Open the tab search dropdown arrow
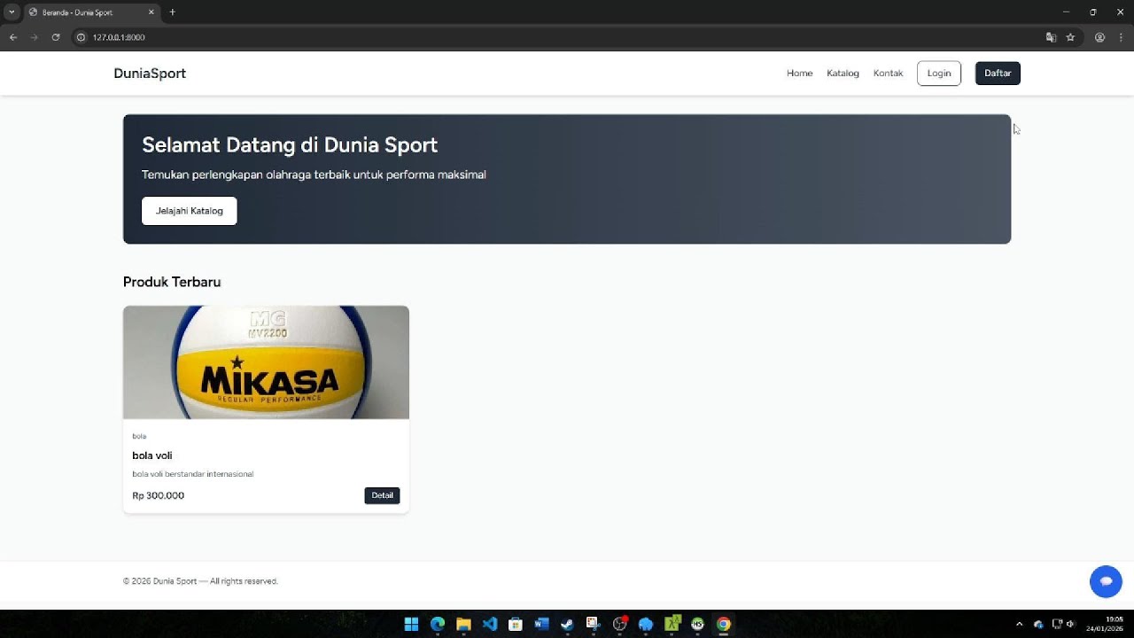The height and width of the screenshot is (638, 1134). 12,12
